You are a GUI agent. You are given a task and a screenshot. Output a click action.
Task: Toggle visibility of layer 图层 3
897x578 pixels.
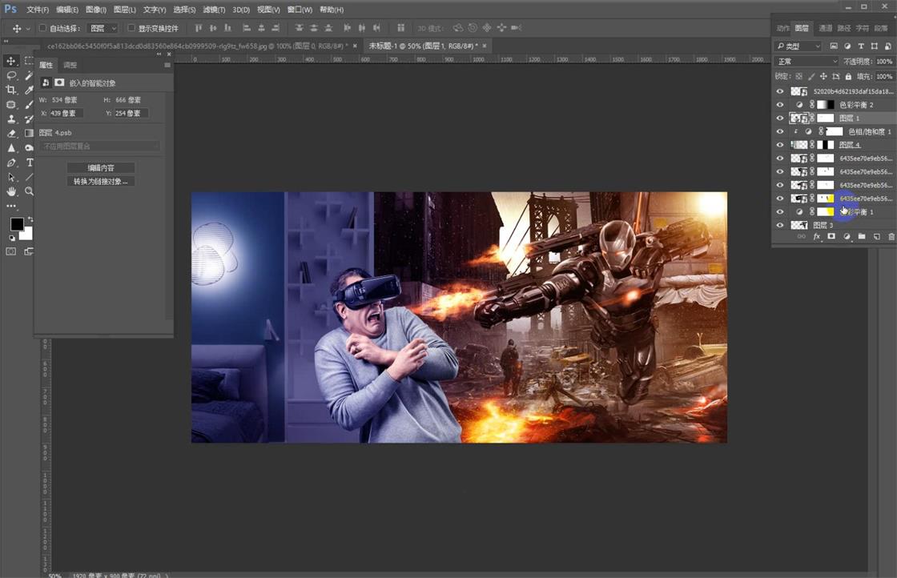coord(779,225)
